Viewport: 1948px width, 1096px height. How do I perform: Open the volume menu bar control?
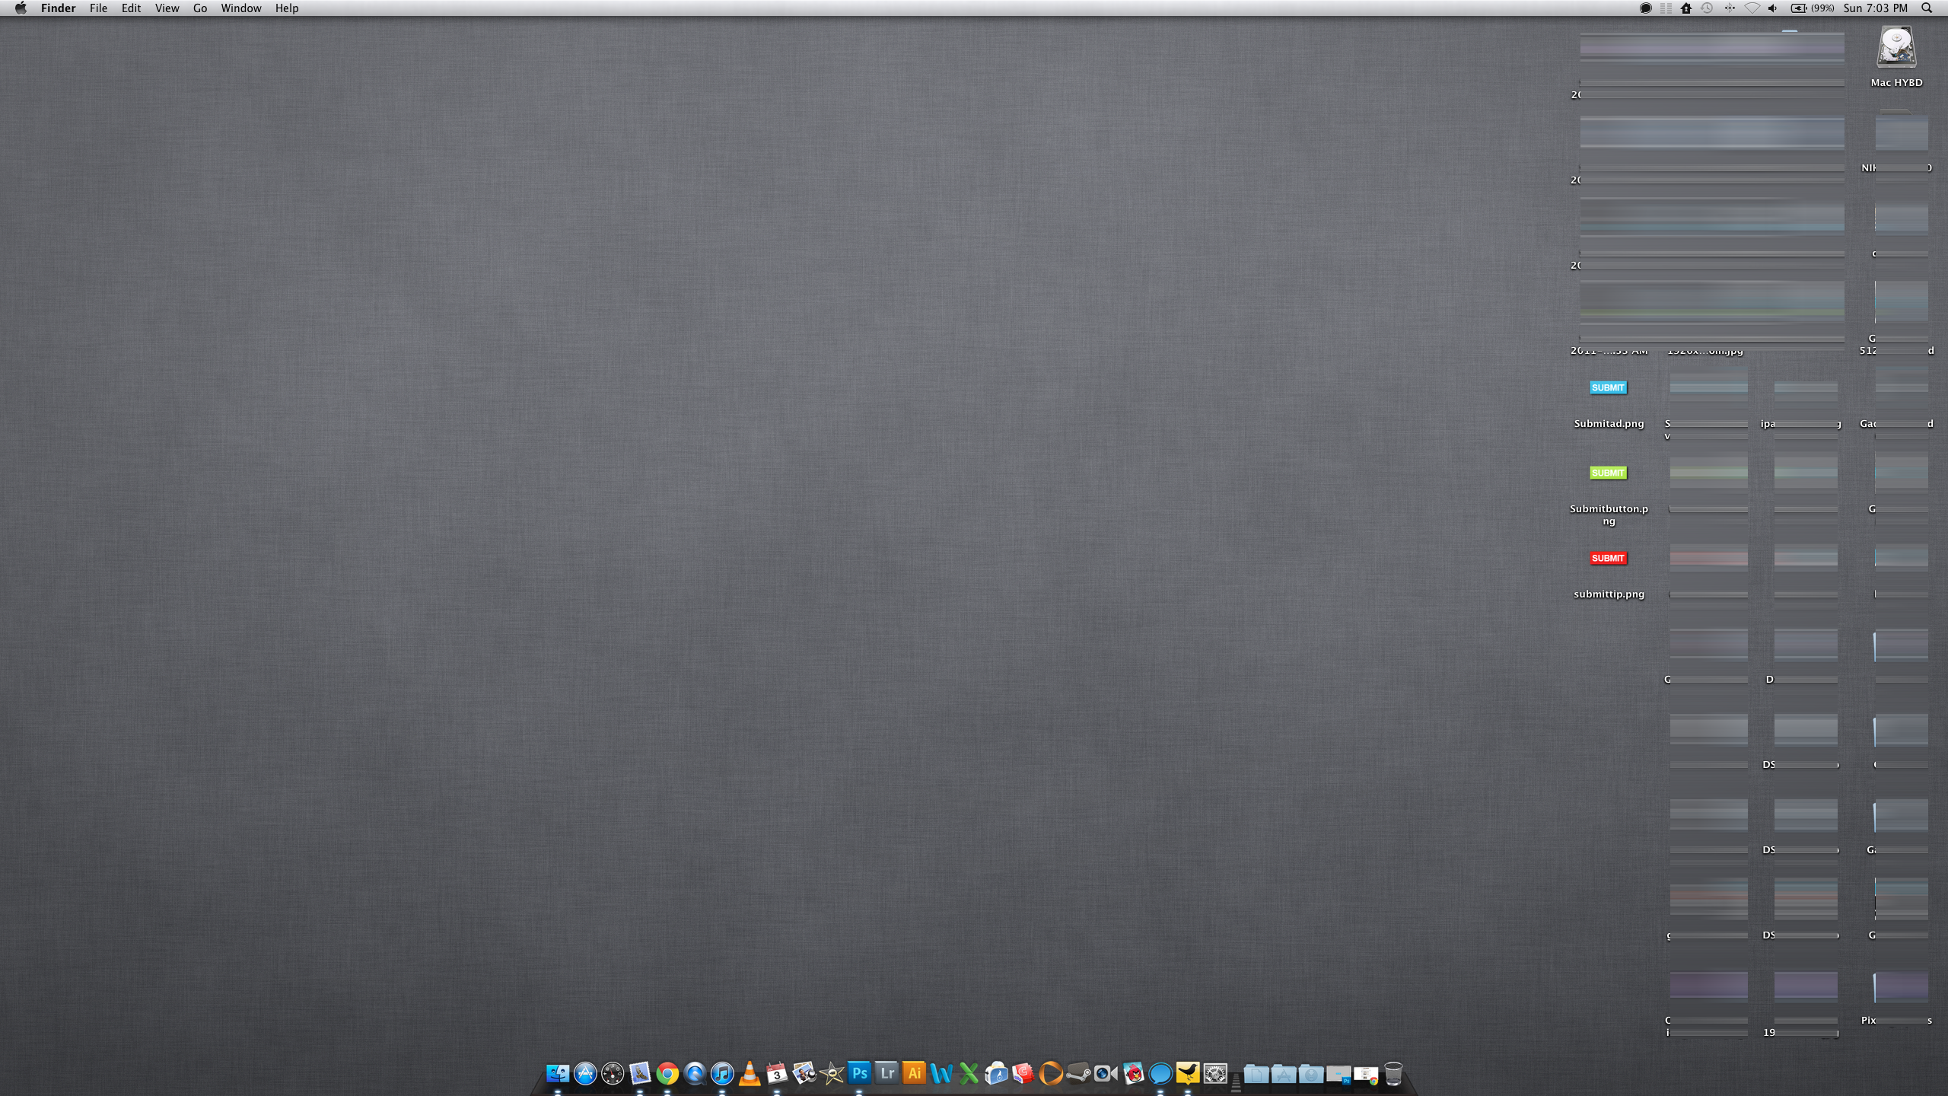1773,8
